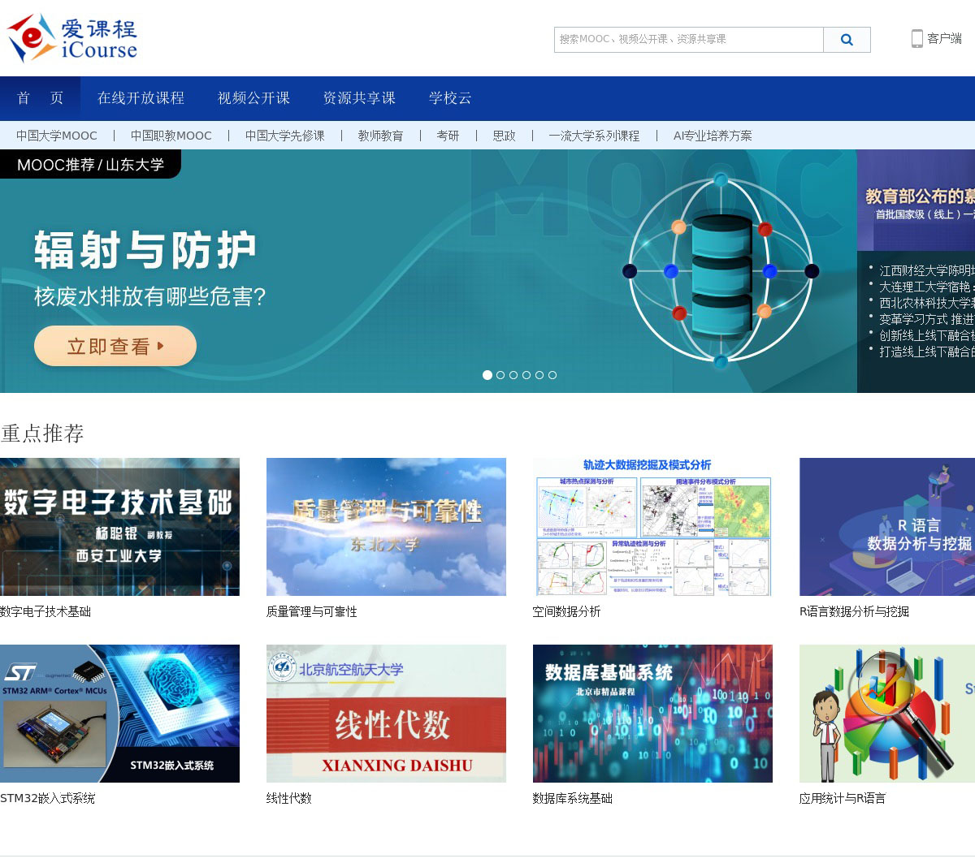Image resolution: width=975 pixels, height=863 pixels.
Task: Open 轨迹大数据挖掘 course thumbnail
Action: pos(652,527)
